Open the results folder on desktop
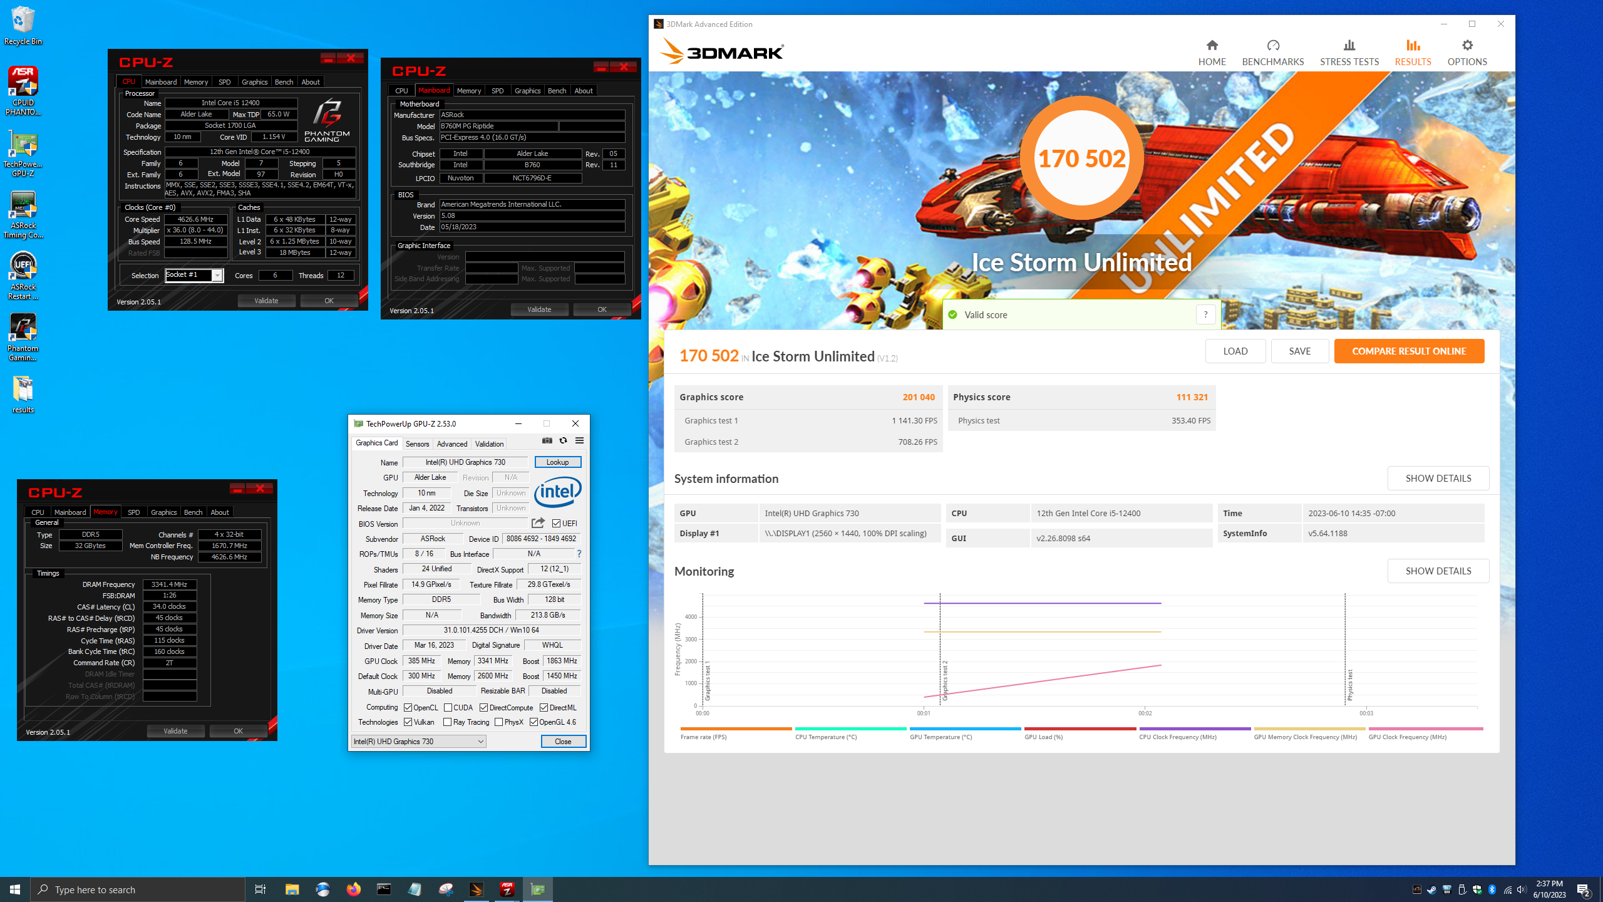This screenshot has width=1603, height=902. tap(23, 395)
